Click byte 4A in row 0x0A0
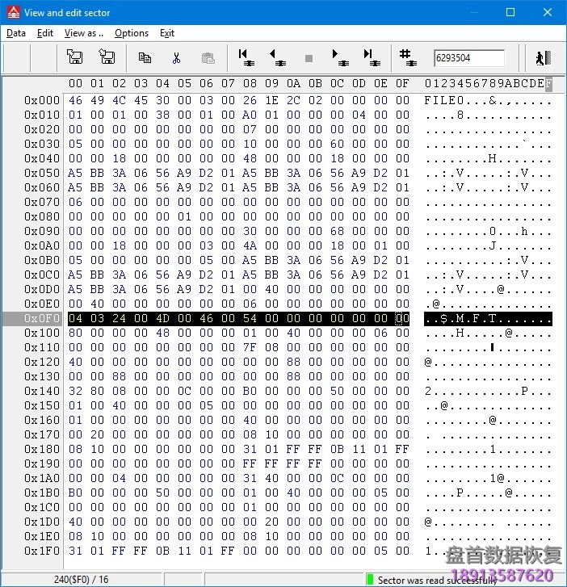The width and height of the screenshot is (567, 587). [250, 245]
